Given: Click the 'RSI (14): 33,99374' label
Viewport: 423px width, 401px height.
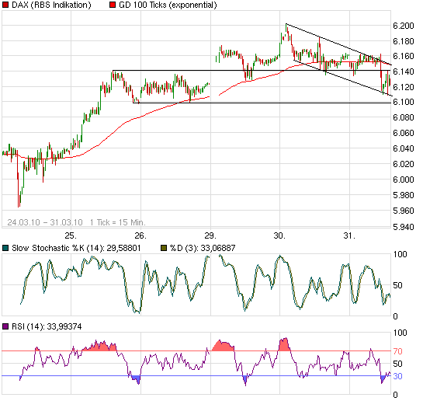Looking at the screenshot, I should [x=47, y=326].
